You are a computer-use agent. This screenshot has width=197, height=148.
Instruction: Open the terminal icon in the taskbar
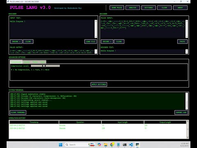coord(125,145)
